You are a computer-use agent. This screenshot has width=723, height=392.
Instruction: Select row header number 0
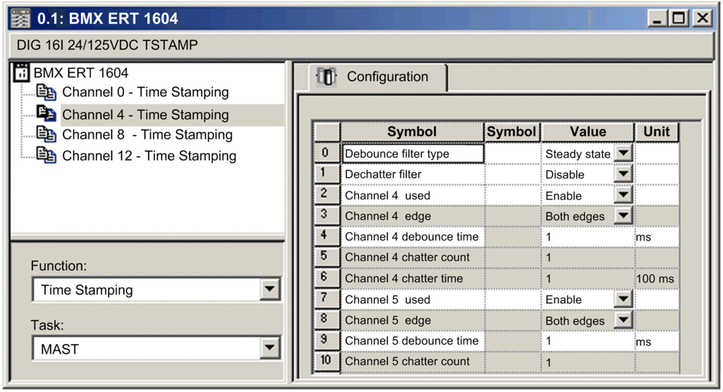(326, 153)
